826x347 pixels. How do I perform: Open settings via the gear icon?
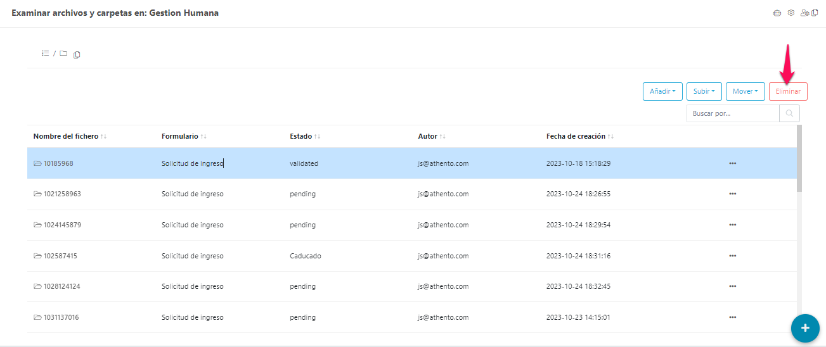tap(791, 13)
